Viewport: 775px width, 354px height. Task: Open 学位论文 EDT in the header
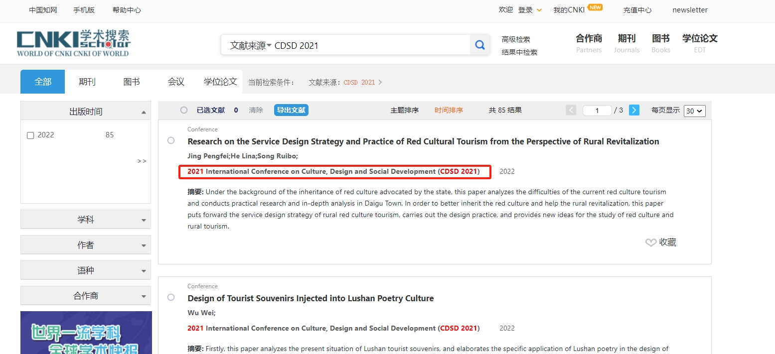coord(700,43)
